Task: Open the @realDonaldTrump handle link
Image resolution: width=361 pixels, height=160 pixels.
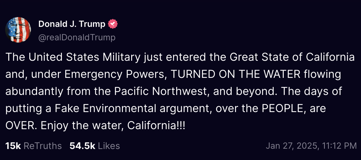Action: pyautogui.click(x=77, y=38)
